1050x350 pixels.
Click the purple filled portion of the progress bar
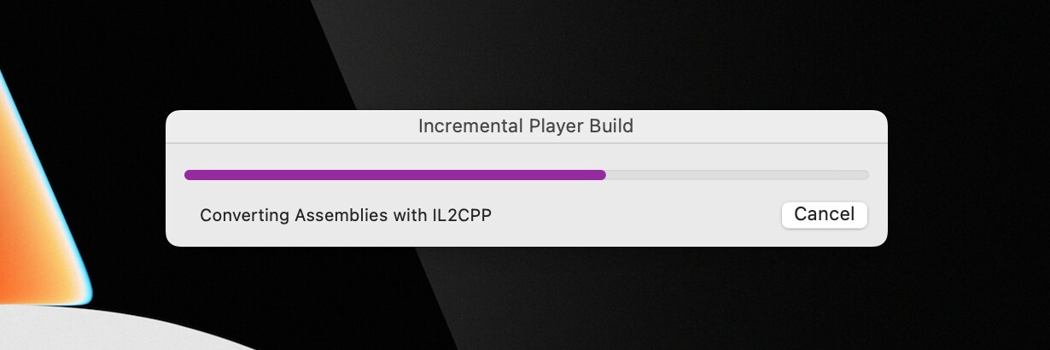(x=393, y=175)
